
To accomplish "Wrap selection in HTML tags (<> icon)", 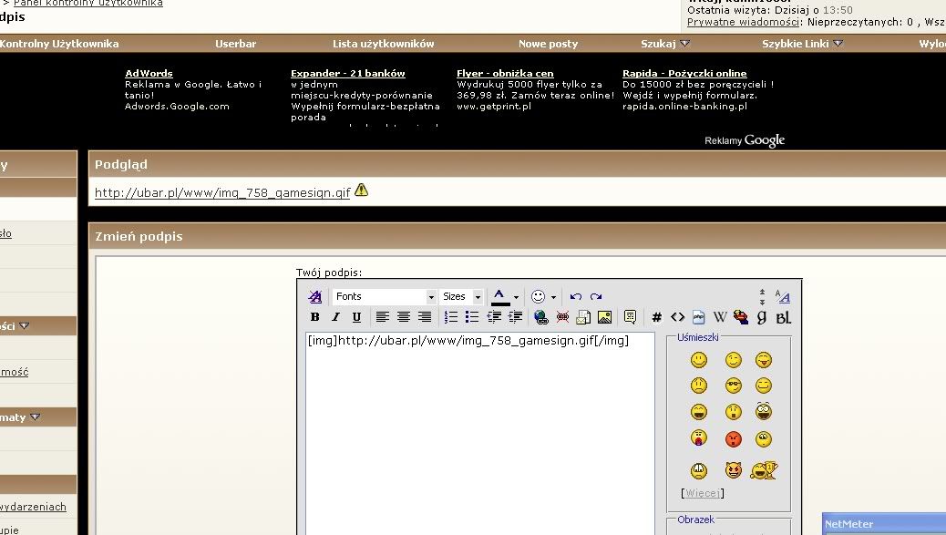I will 677,316.
